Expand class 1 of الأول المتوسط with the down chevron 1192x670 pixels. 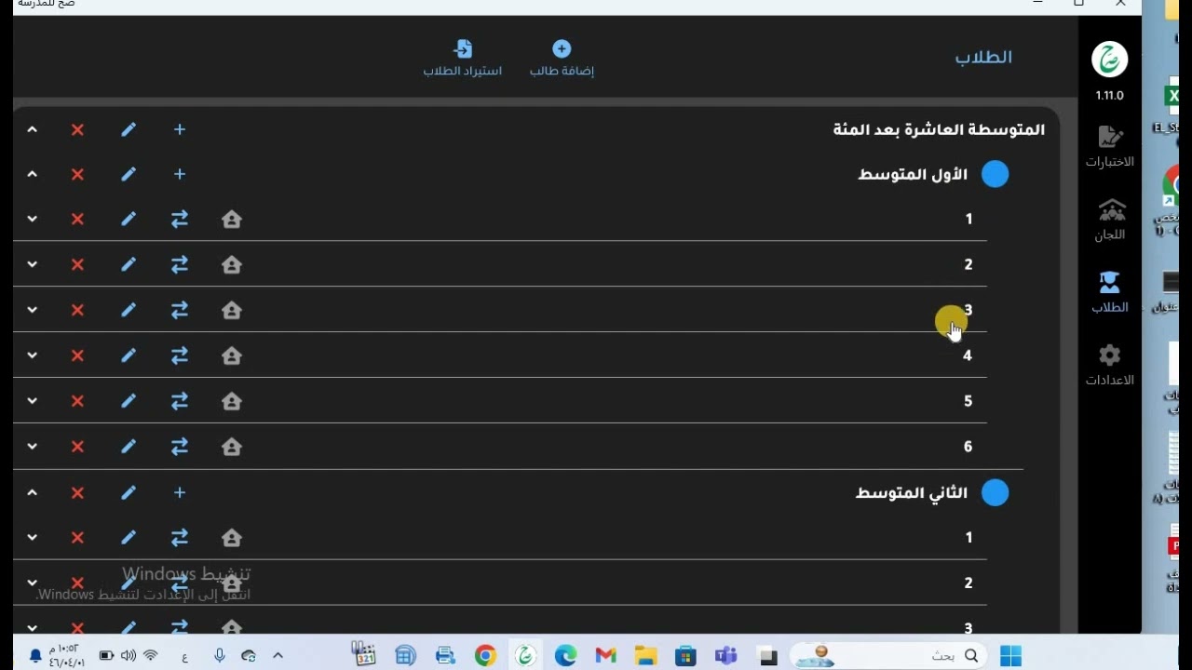tap(32, 219)
